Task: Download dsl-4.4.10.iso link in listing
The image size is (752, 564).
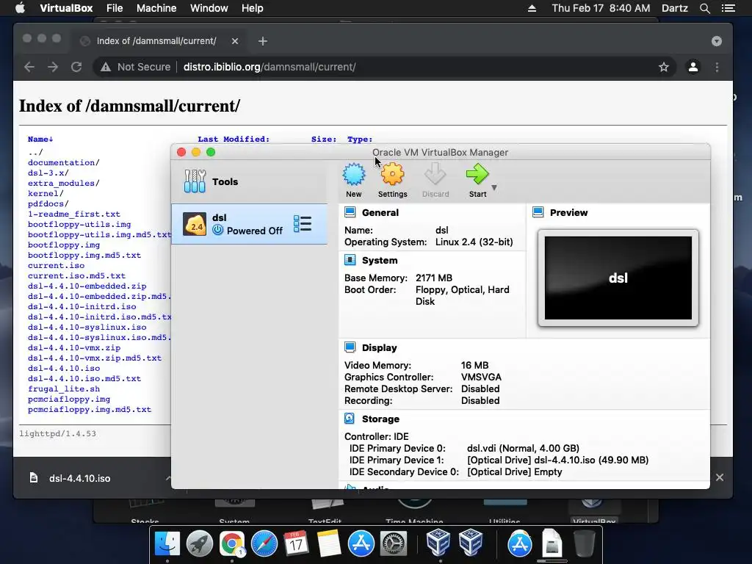Action: tap(64, 369)
